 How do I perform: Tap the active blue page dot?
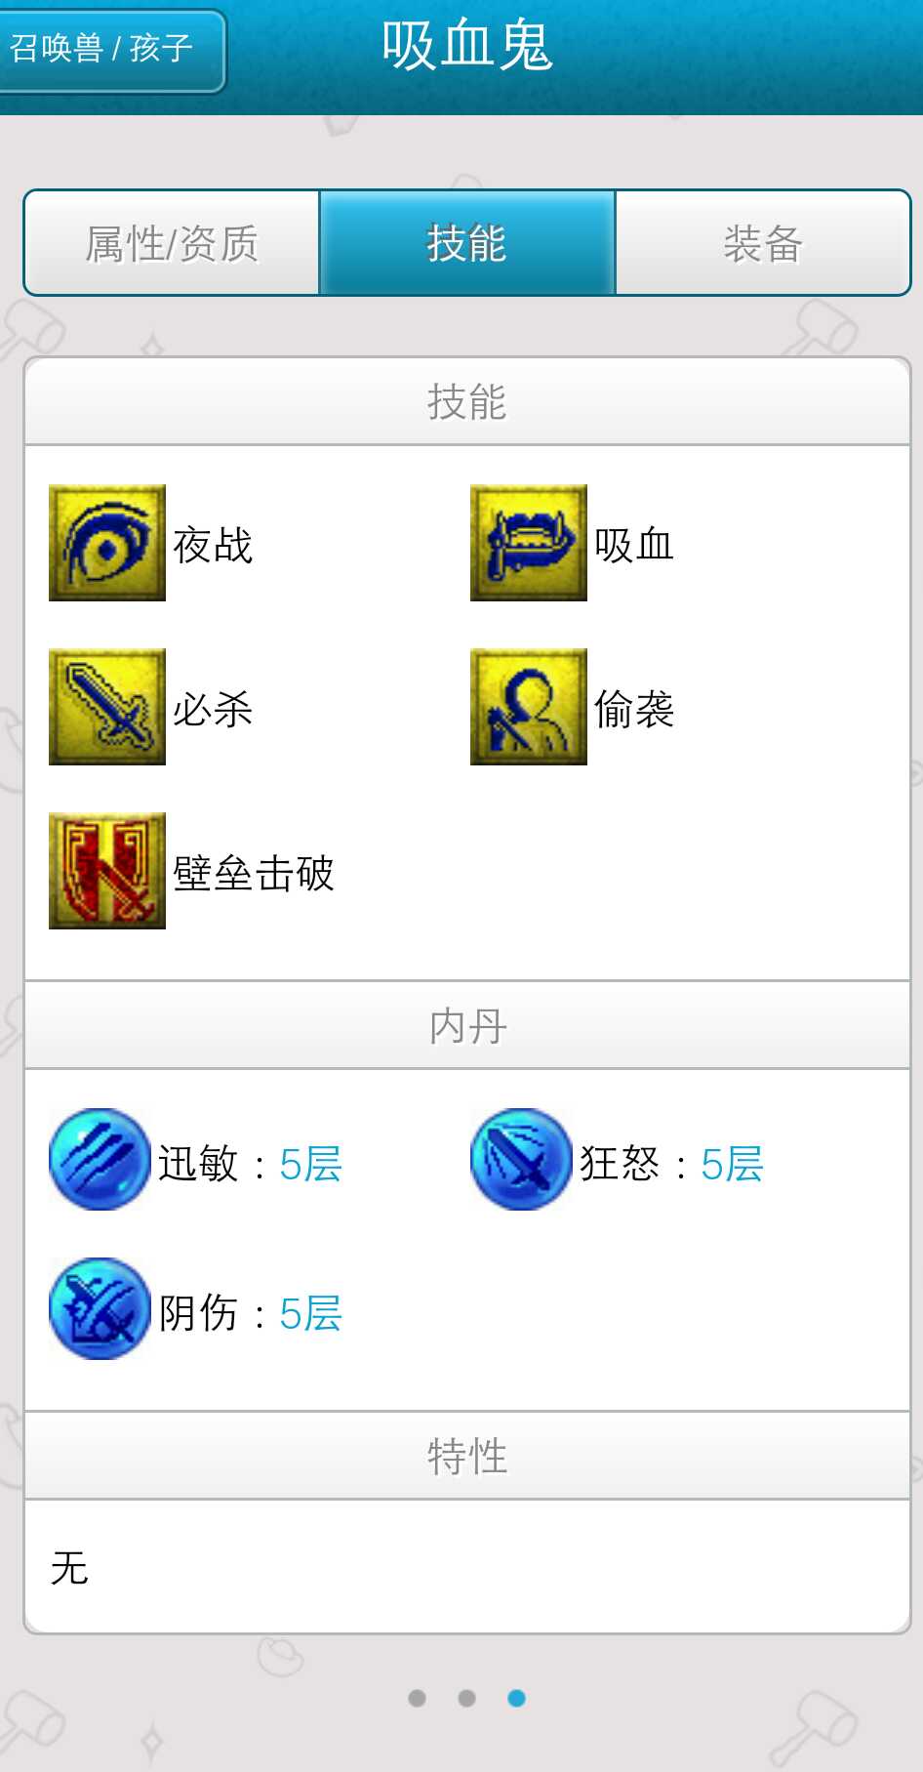coord(517,1698)
